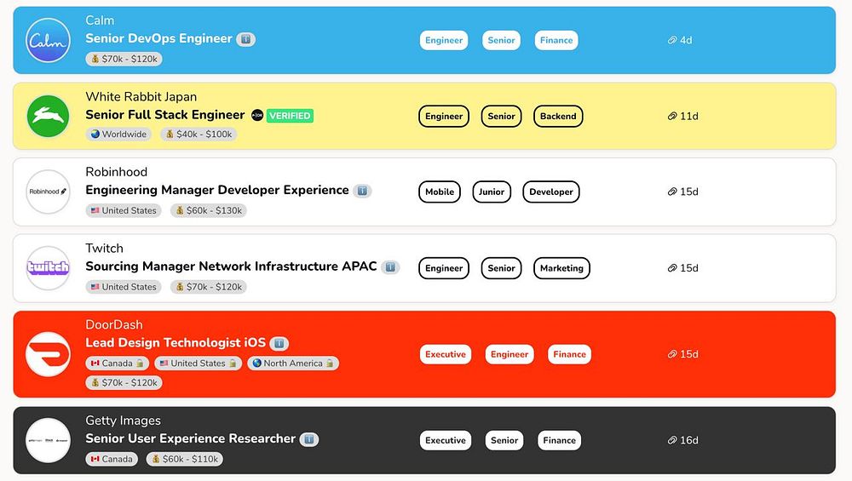Click the $60k - $110k salary badge
Screen dimensions: 852x481
coord(185,459)
